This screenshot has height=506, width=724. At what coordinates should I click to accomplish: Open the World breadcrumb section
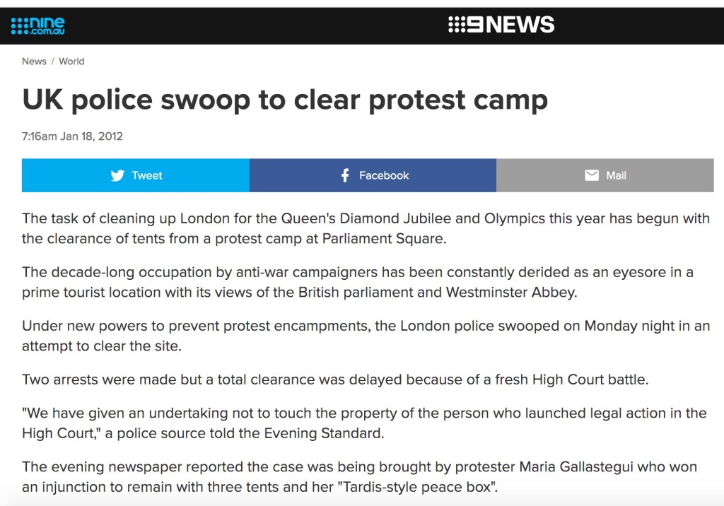click(71, 61)
